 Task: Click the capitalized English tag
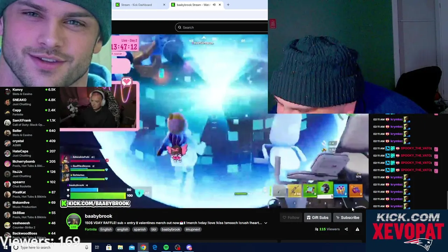coord(106,230)
